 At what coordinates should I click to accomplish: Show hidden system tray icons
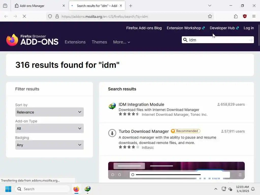tap(216, 189)
